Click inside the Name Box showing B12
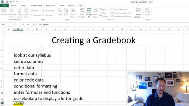This screenshot has height=106, width=189. pos(7,24)
